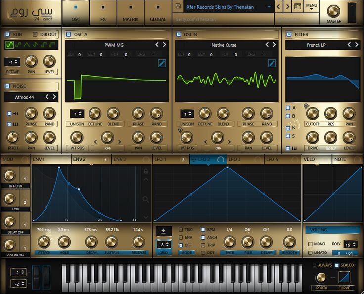Open the preset browser icon
364x294 pixels.
click(298, 6)
